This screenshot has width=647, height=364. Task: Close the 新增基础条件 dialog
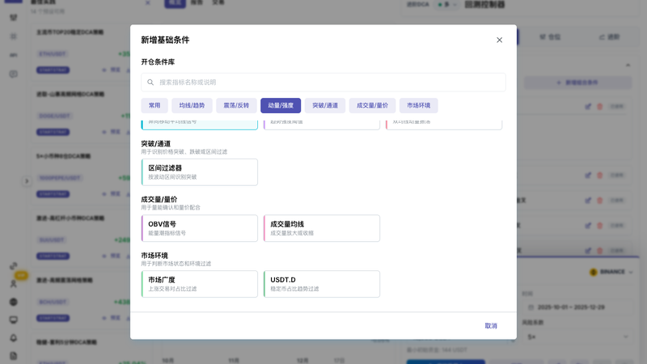click(499, 40)
